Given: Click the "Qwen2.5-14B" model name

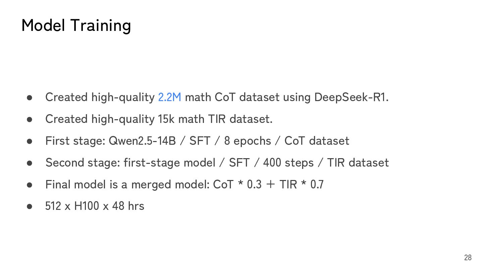Looking at the screenshot, I should (x=142, y=141).
